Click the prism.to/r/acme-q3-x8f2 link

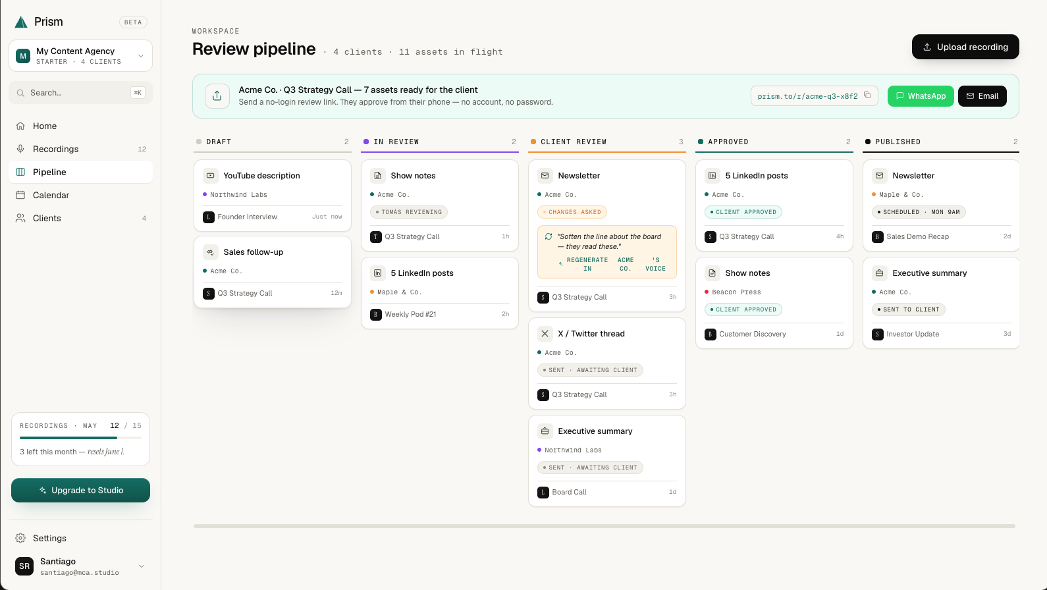coord(807,96)
